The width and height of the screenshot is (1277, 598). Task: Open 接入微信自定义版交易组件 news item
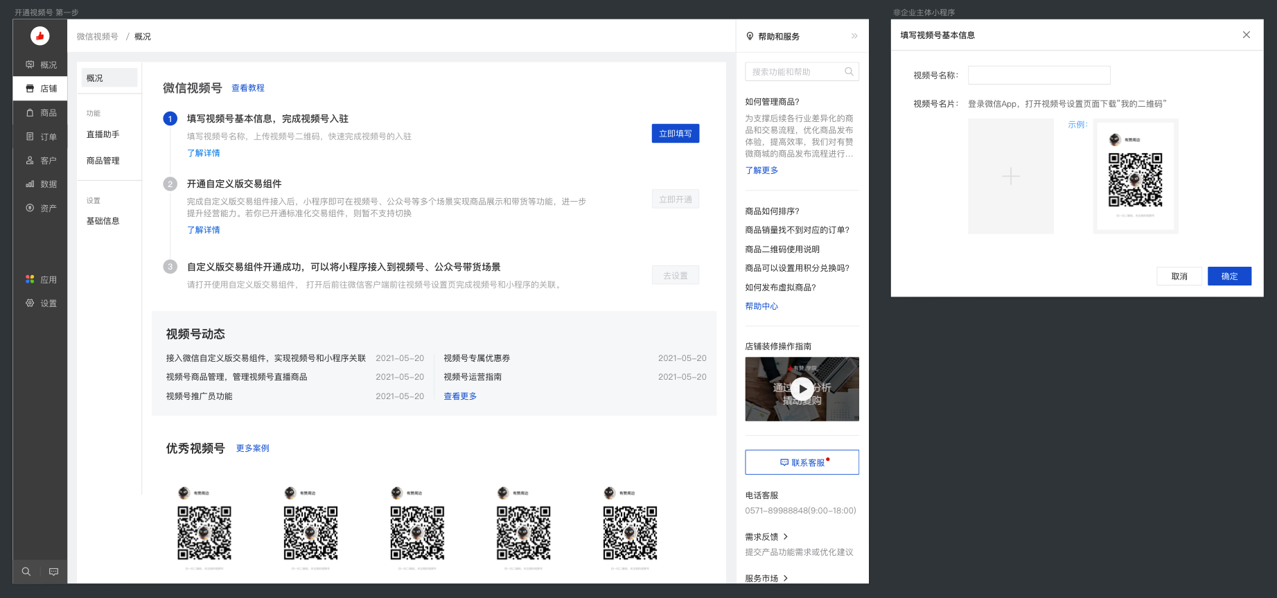266,358
